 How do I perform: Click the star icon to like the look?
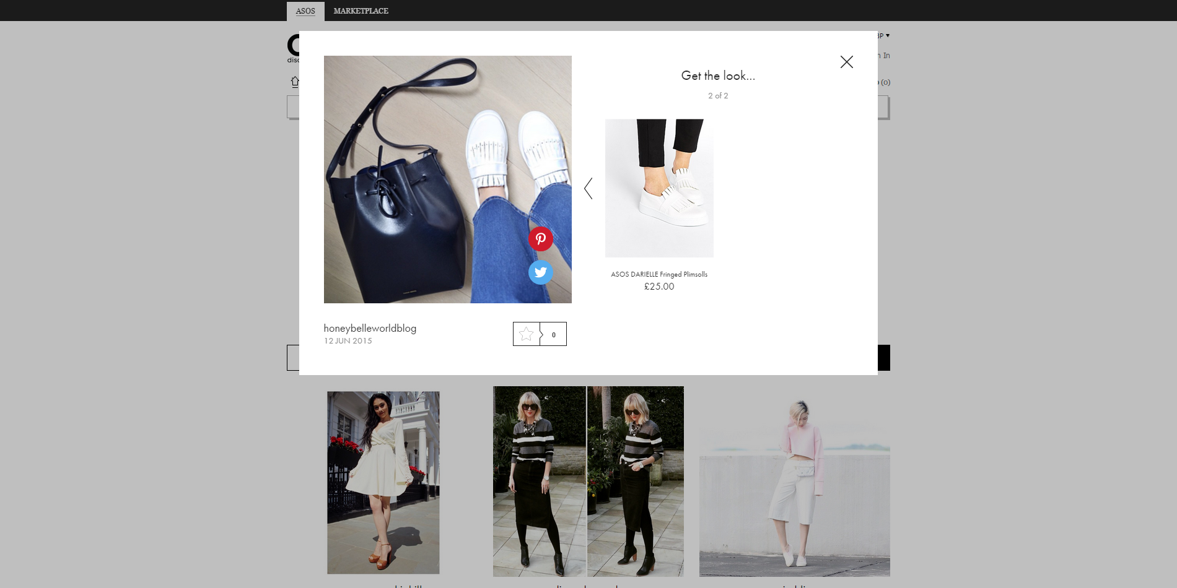526,334
